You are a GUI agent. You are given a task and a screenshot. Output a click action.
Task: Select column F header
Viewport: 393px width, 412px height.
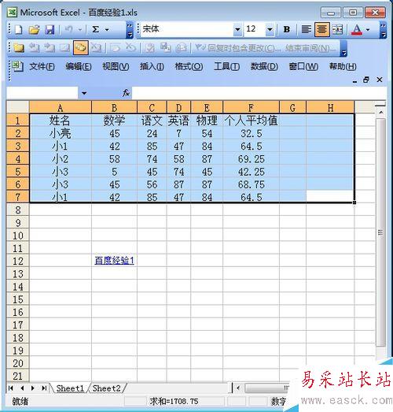pos(251,108)
